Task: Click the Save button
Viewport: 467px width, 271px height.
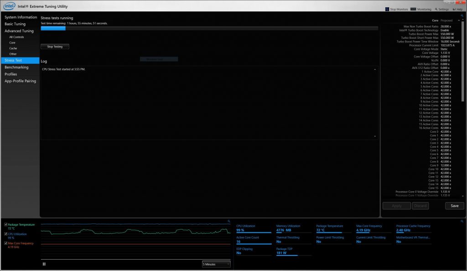Action: tap(454, 206)
